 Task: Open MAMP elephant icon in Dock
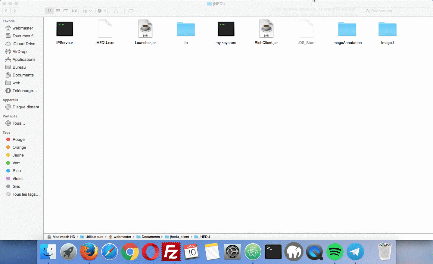(294, 252)
